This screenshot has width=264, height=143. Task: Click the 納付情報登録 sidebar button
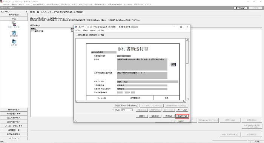click(14, 109)
